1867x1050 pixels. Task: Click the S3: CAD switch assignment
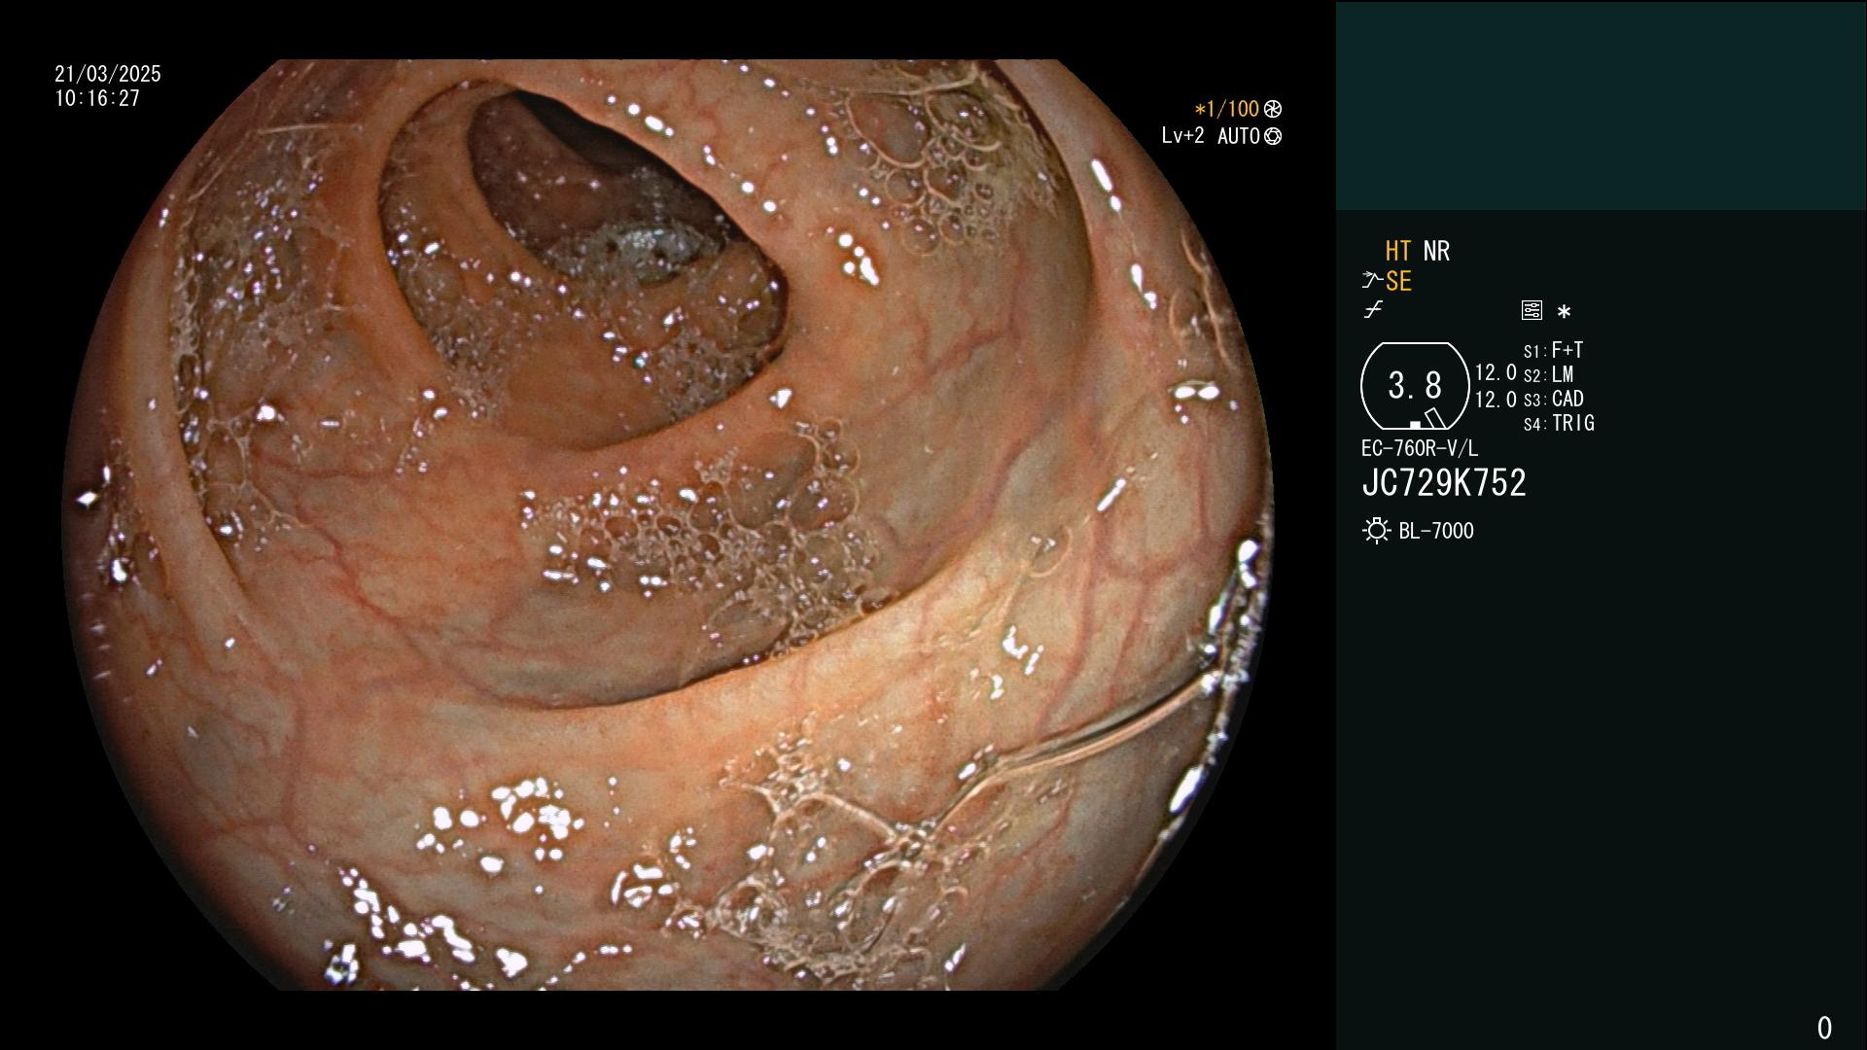[1553, 399]
